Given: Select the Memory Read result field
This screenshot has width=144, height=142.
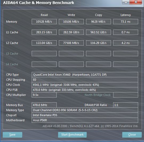Looking at the screenshot, I should (x=44, y=22).
